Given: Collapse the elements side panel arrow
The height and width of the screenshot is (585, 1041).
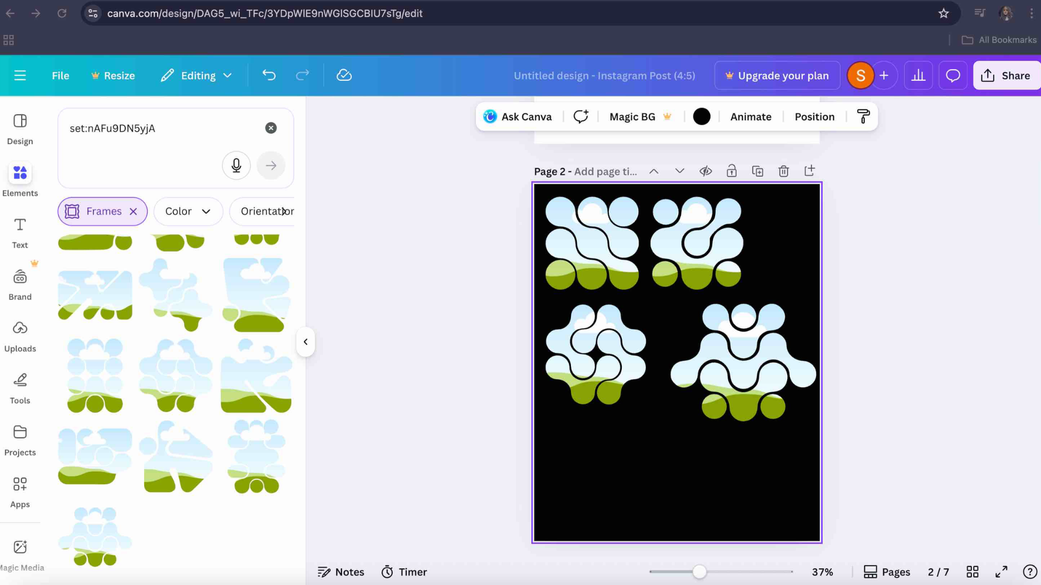Looking at the screenshot, I should click(305, 342).
